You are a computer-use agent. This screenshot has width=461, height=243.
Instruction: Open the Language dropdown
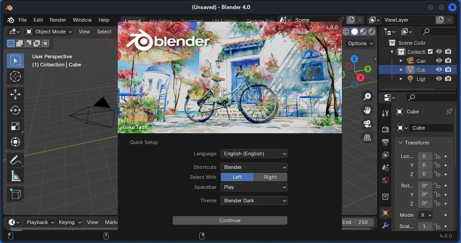[254, 154]
